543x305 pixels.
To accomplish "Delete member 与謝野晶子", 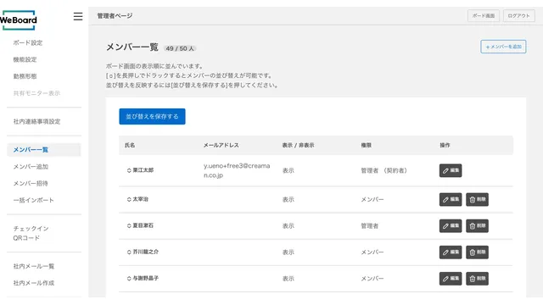I will (477, 279).
